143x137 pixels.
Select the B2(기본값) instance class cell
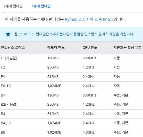tap(9, 104)
